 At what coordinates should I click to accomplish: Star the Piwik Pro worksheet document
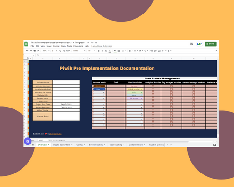click(88, 43)
